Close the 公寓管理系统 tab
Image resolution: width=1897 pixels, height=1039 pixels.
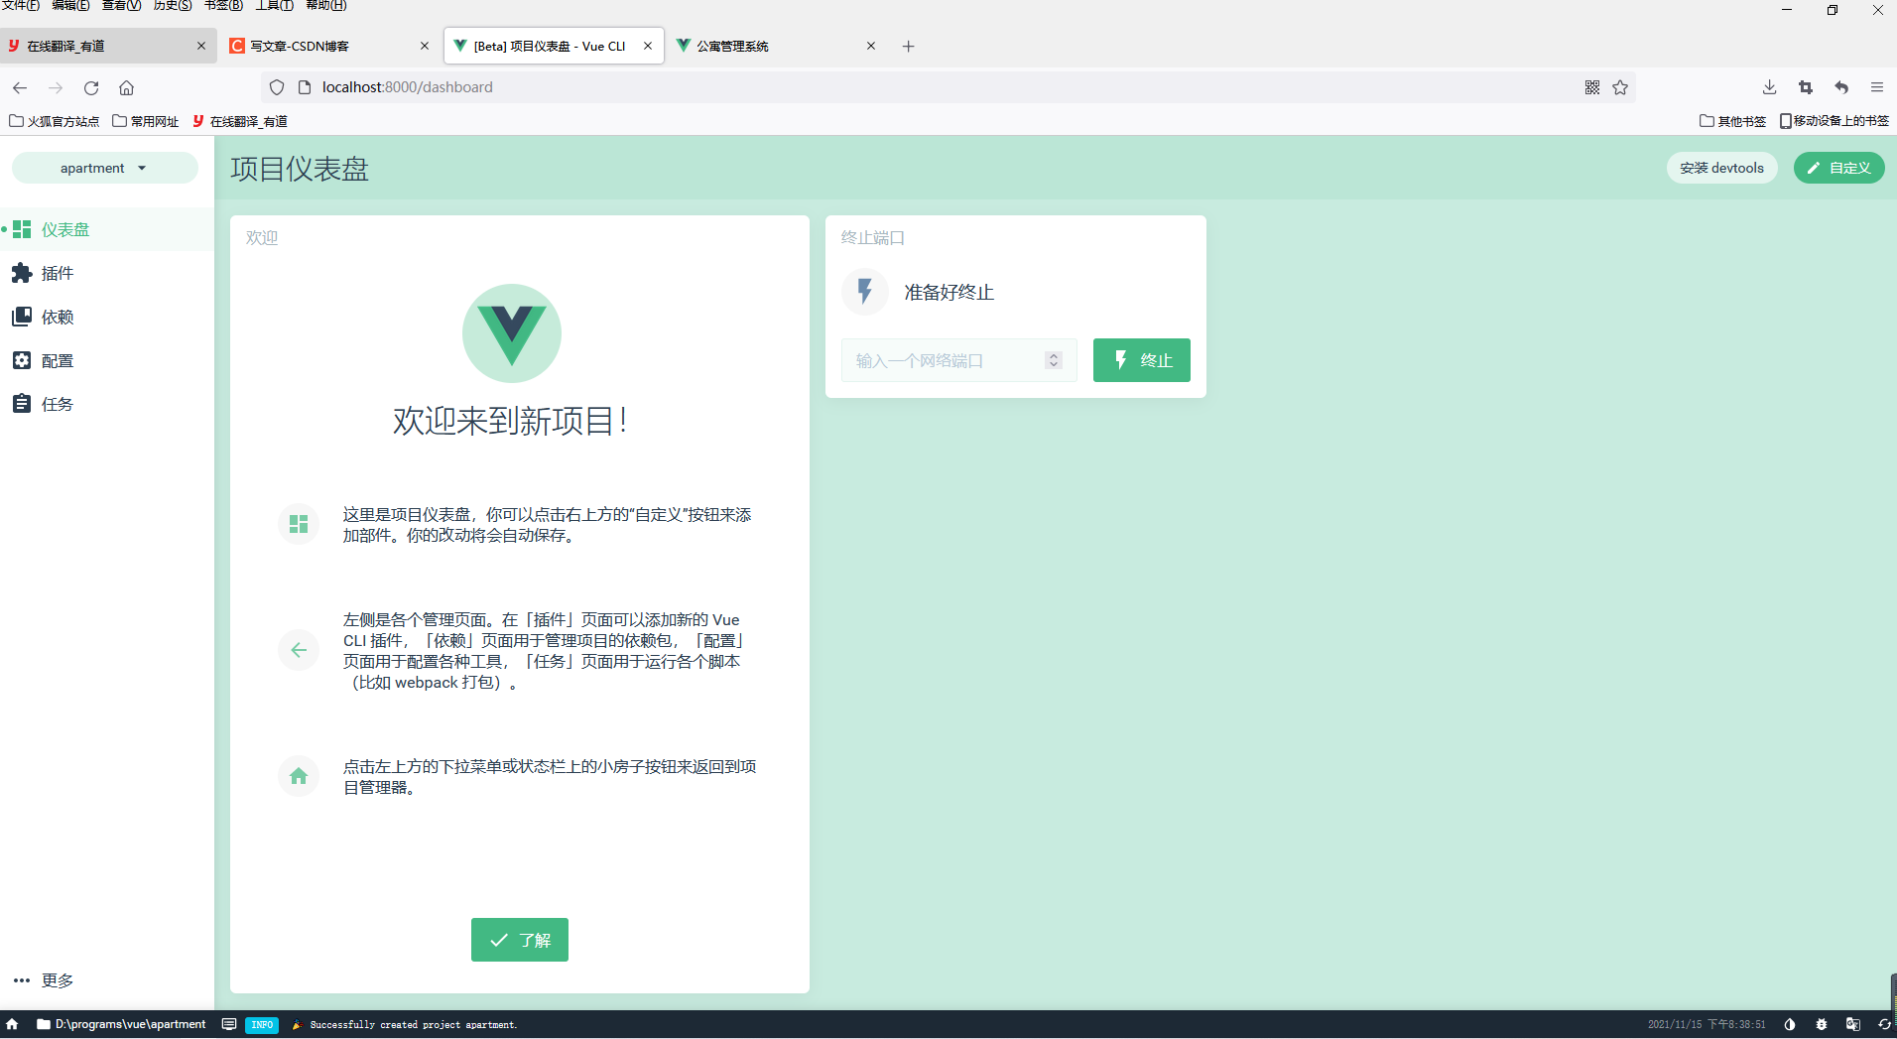pos(871,46)
